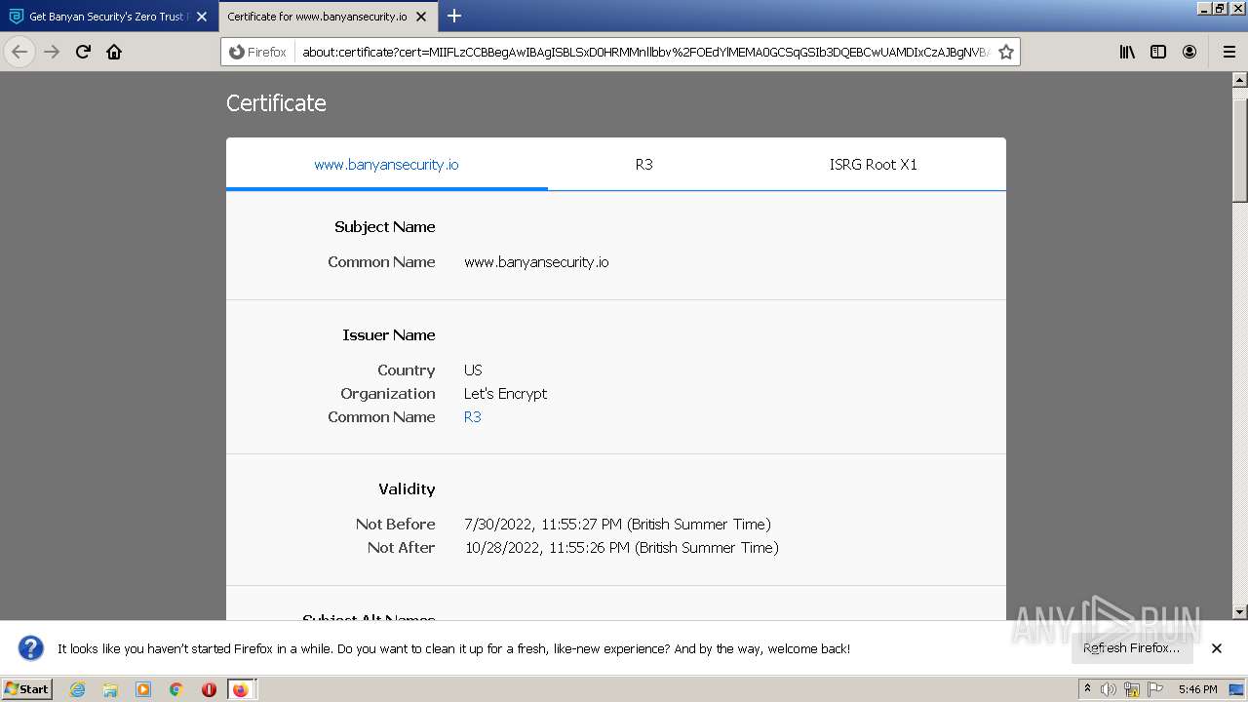Close the Certificate for www.banyansecurity.io tab
The image size is (1248, 702).
coord(423,17)
